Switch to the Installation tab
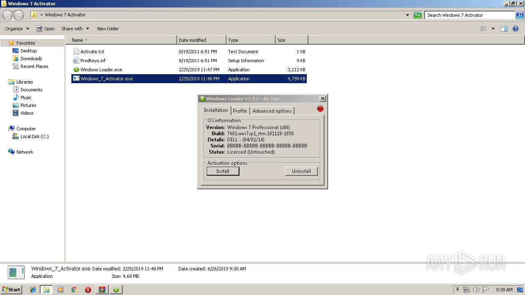This screenshot has height=295, width=525. click(x=216, y=110)
